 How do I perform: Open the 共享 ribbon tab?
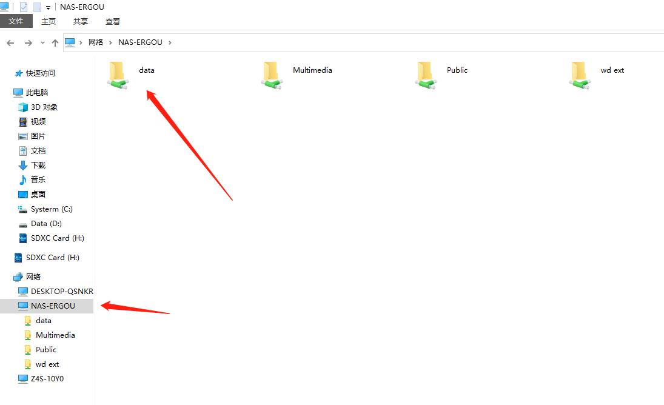pos(81,22)
